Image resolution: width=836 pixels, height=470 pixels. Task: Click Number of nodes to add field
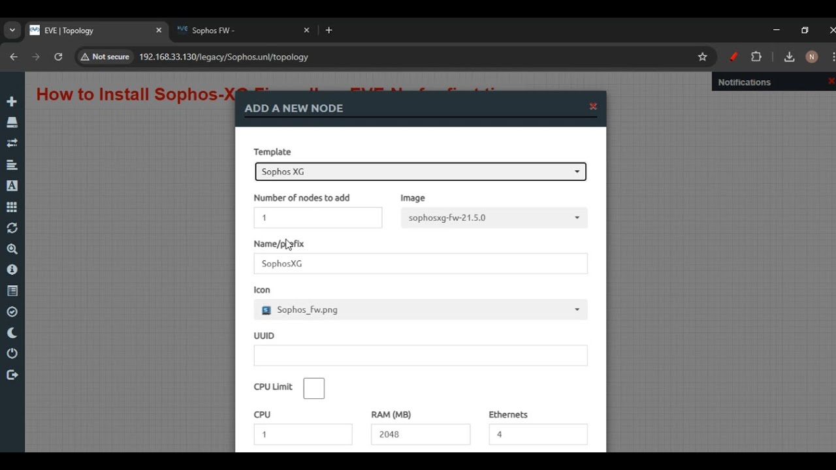point(317,217)
